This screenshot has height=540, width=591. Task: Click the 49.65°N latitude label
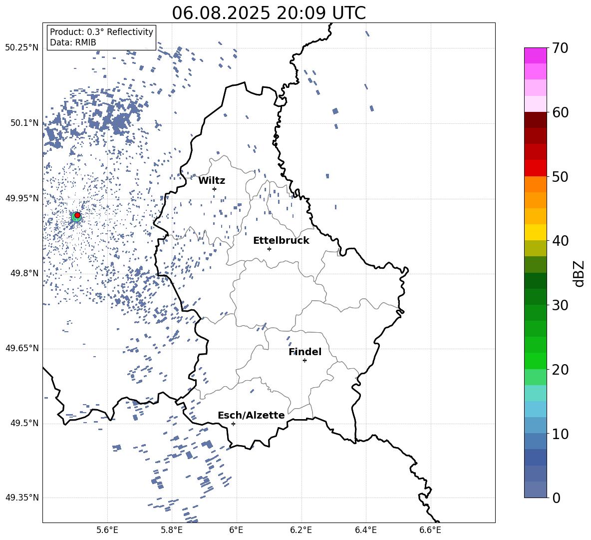point(22,348)
